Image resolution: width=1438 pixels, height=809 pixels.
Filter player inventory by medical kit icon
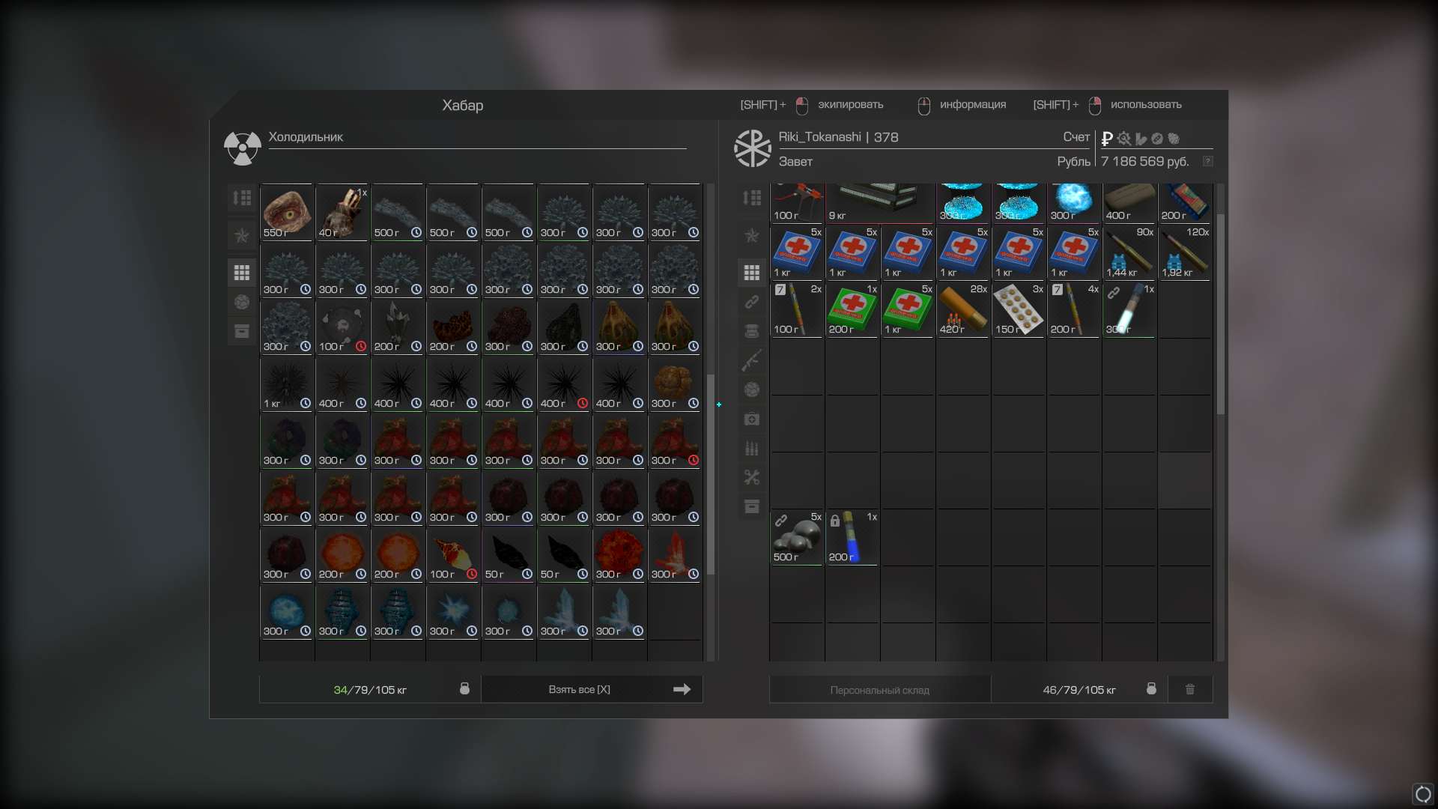(752, 419)
